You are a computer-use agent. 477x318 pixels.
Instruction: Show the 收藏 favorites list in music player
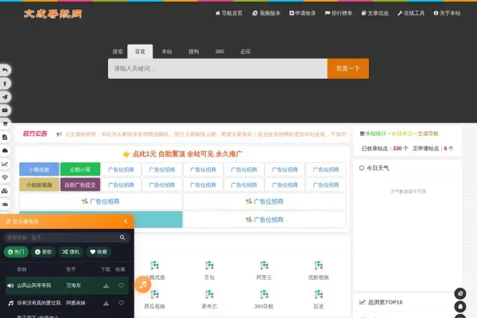[99, 252]
